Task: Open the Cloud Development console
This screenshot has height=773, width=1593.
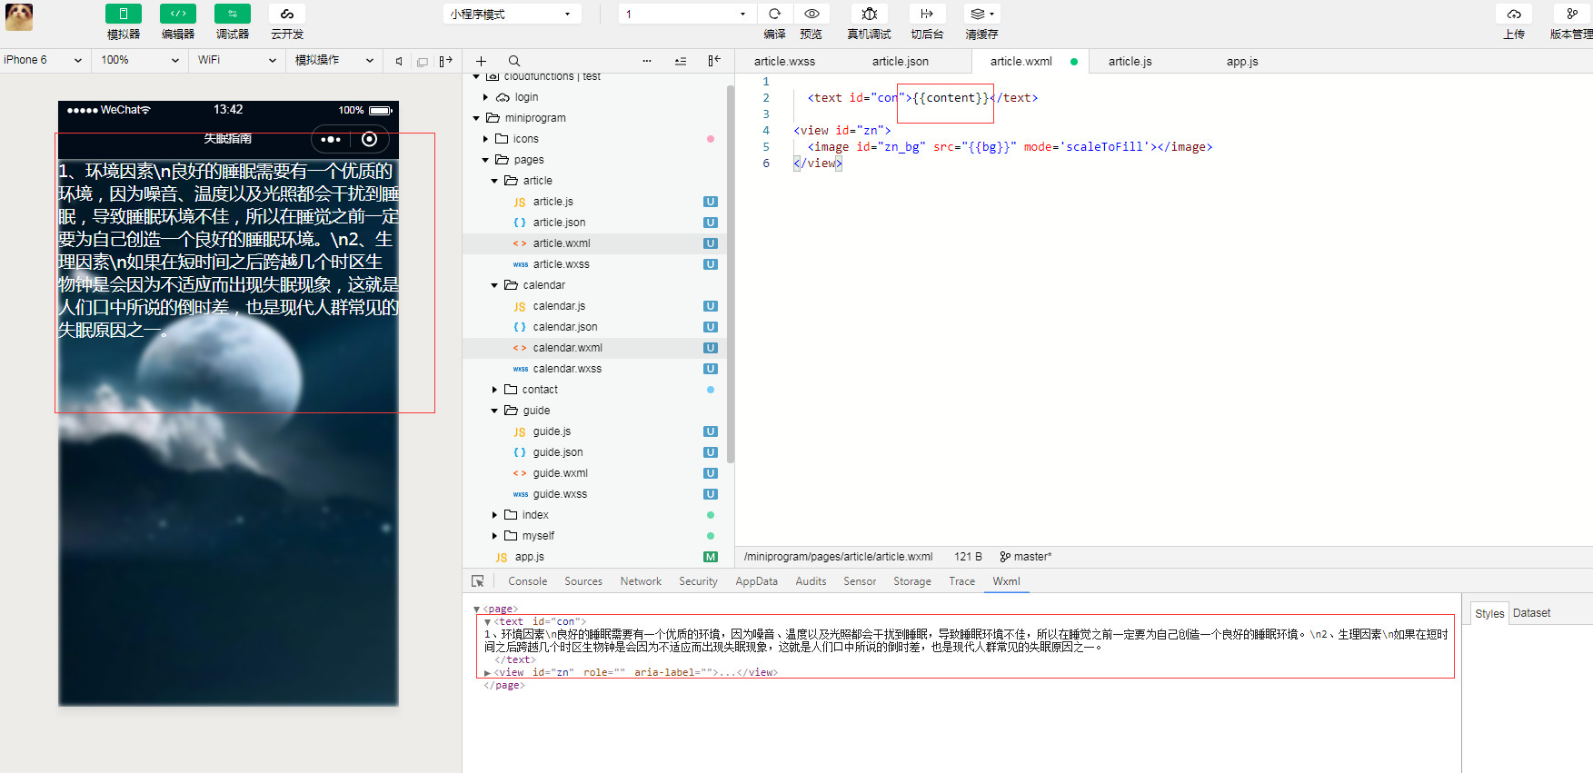Action: [x=287, y=14]
